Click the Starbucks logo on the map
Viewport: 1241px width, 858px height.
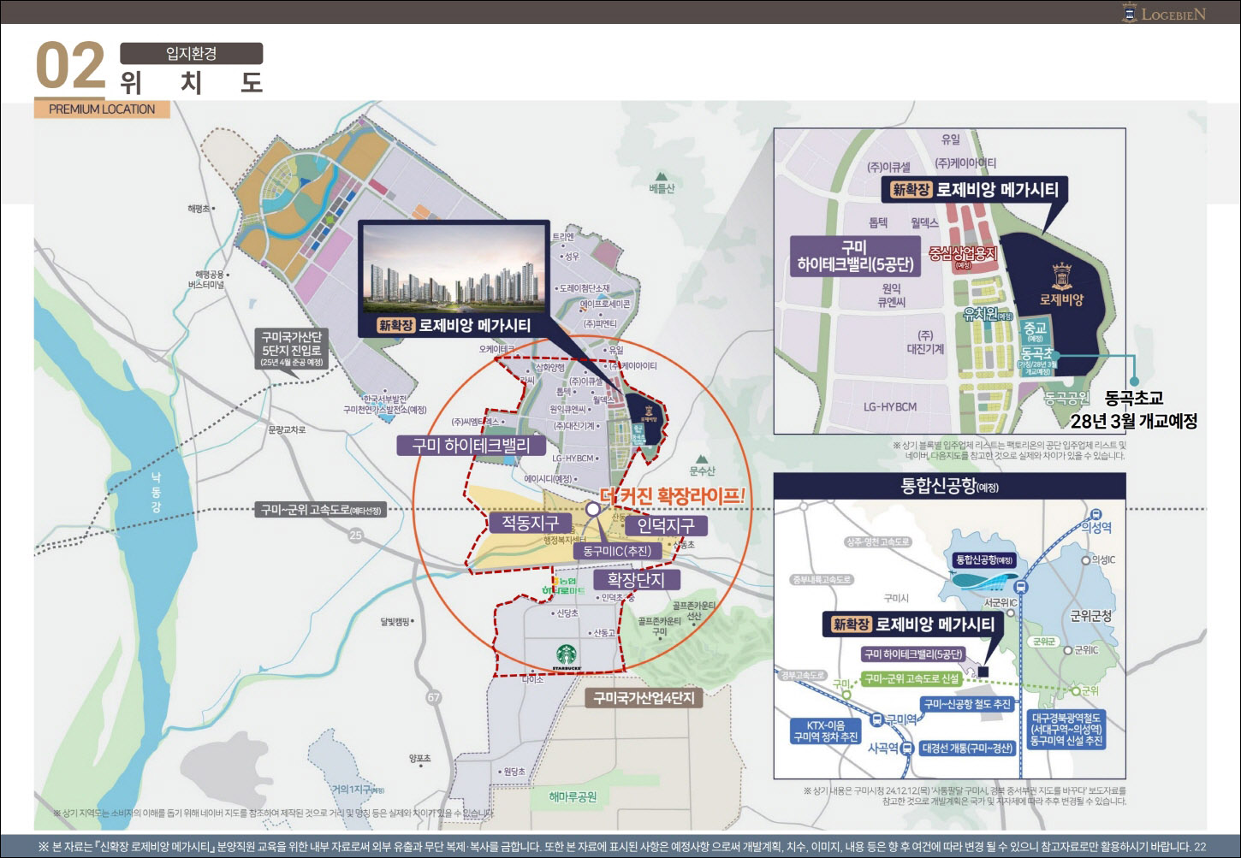(x=567, y=655)
